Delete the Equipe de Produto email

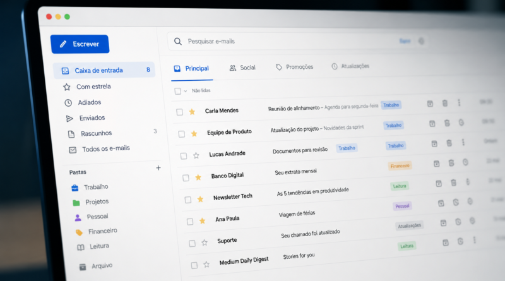[447, 123]
